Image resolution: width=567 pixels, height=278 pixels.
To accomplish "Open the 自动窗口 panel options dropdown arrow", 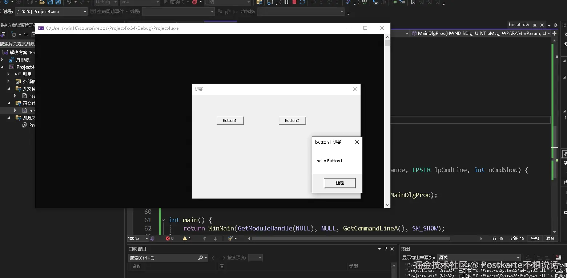I will tap(379, 249).
